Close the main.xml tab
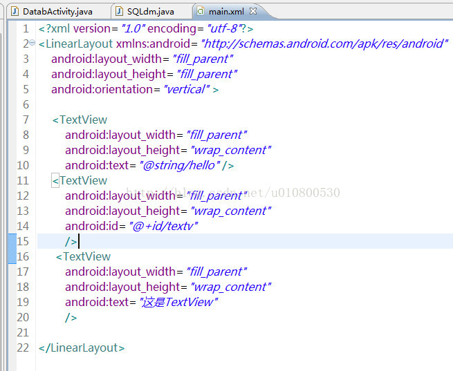Viewport: 453px width, 371px height. (253, 11)
